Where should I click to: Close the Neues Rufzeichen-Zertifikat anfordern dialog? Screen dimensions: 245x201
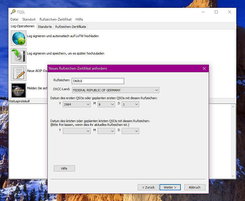[204, 68]
